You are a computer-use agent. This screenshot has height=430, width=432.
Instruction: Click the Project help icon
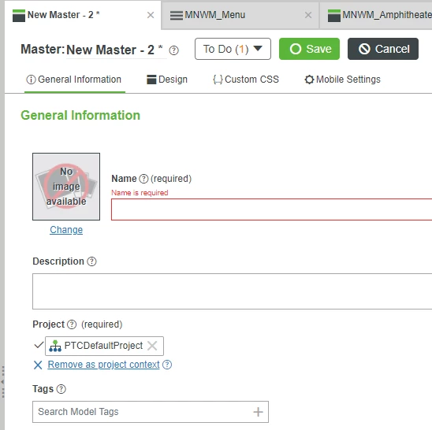tap(72, 324)
